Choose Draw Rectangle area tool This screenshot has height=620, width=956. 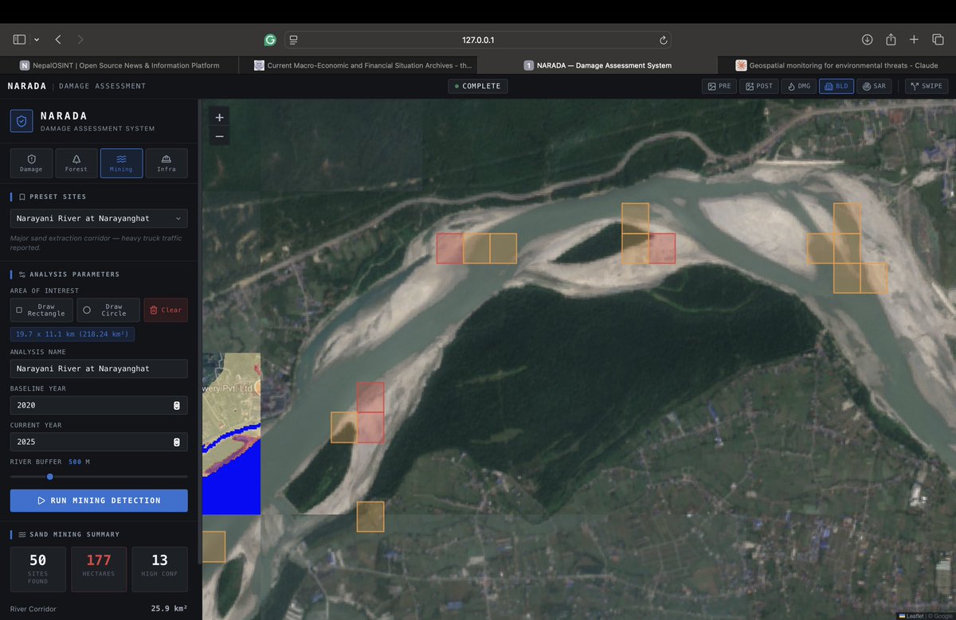[x=41, y=310]
